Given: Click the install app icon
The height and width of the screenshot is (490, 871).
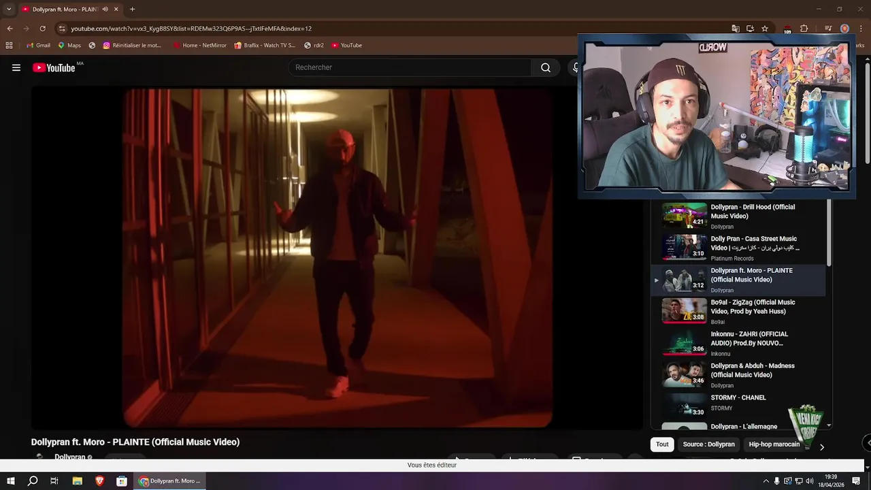Looking at the screenshot, I should [x=750, y=29].
